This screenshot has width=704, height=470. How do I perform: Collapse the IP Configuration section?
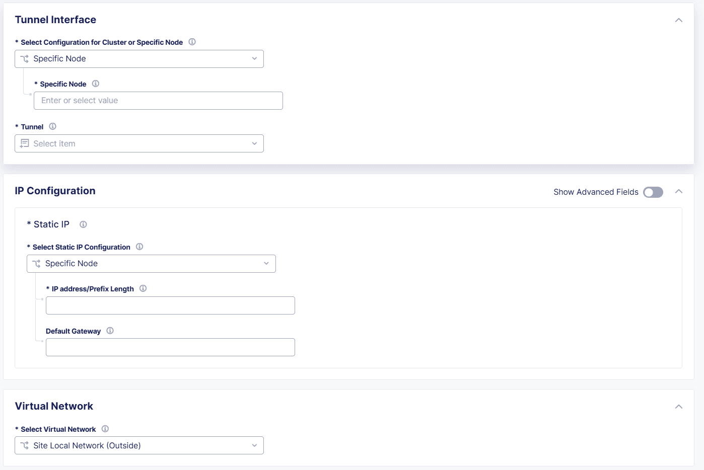(678, 191)
